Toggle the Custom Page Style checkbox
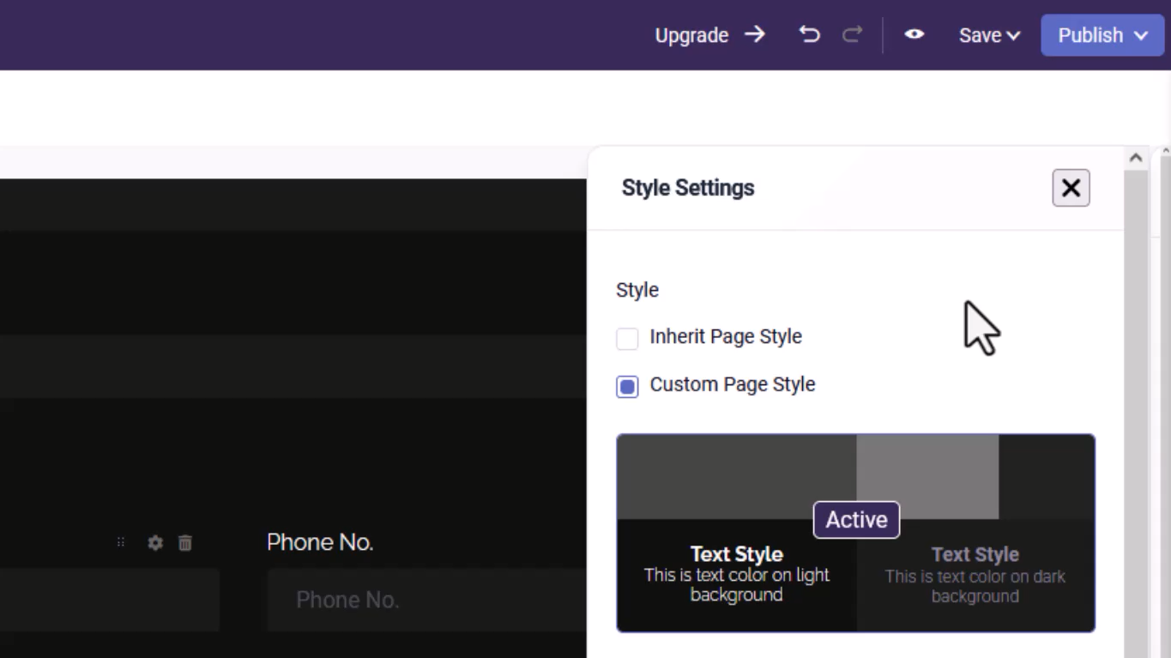 pyautogui.click(x=627, y=386)
